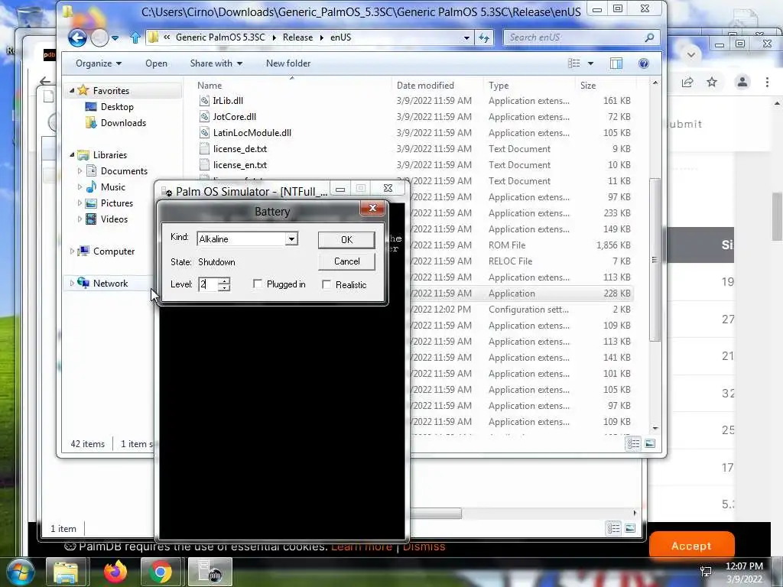The height and width of the screenshot is (587, 783).
Task: Select the JotCore.dll file
Action: coord(234,117)
